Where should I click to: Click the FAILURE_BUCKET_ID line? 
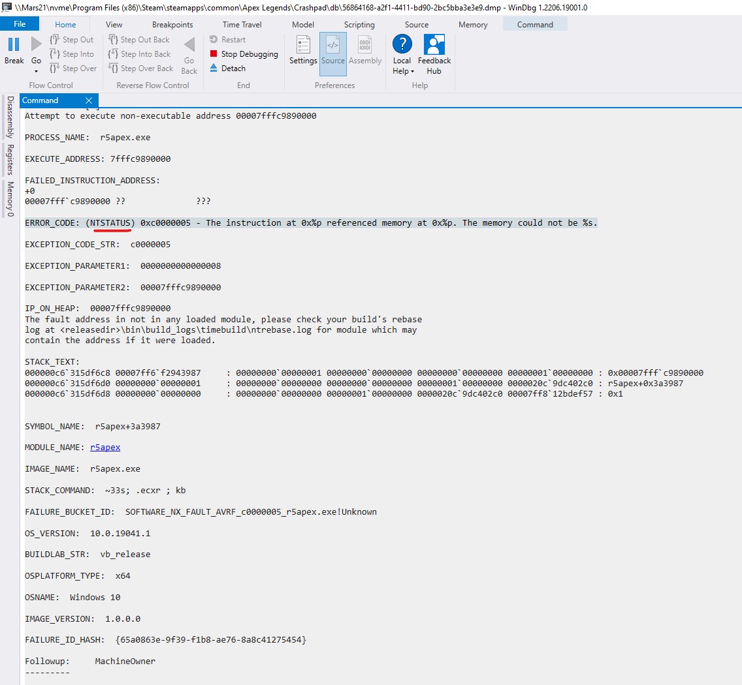[201, 512]
